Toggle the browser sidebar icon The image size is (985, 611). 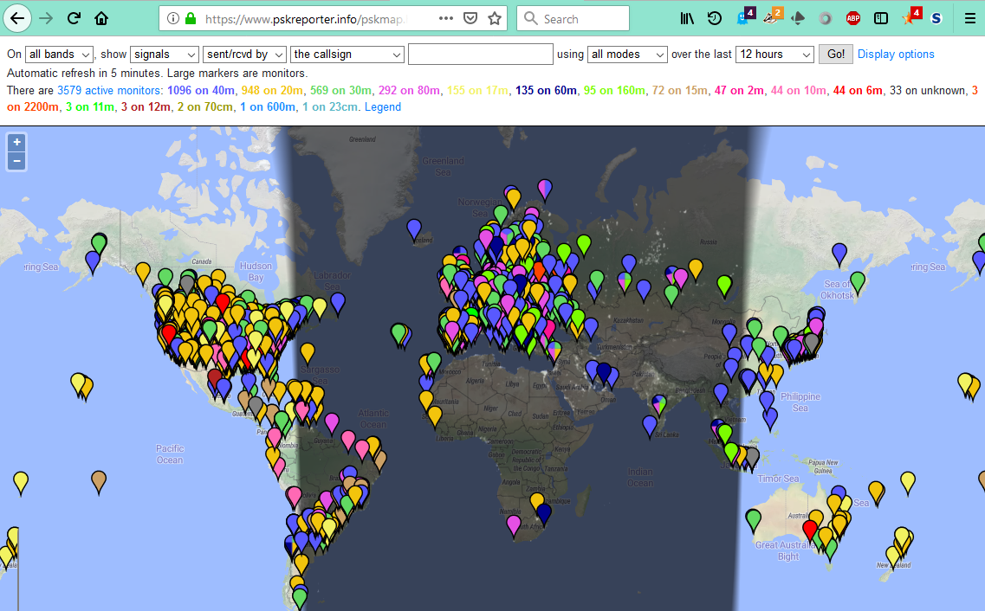tap(881, 18)
